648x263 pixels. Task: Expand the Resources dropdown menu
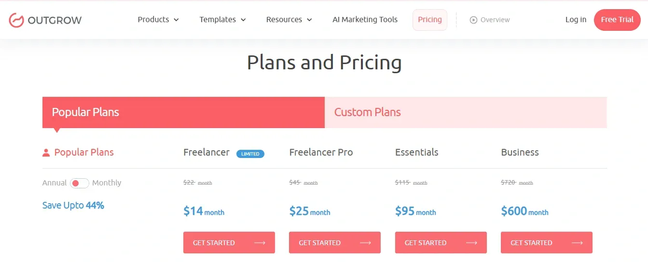[x=289, y=20]
